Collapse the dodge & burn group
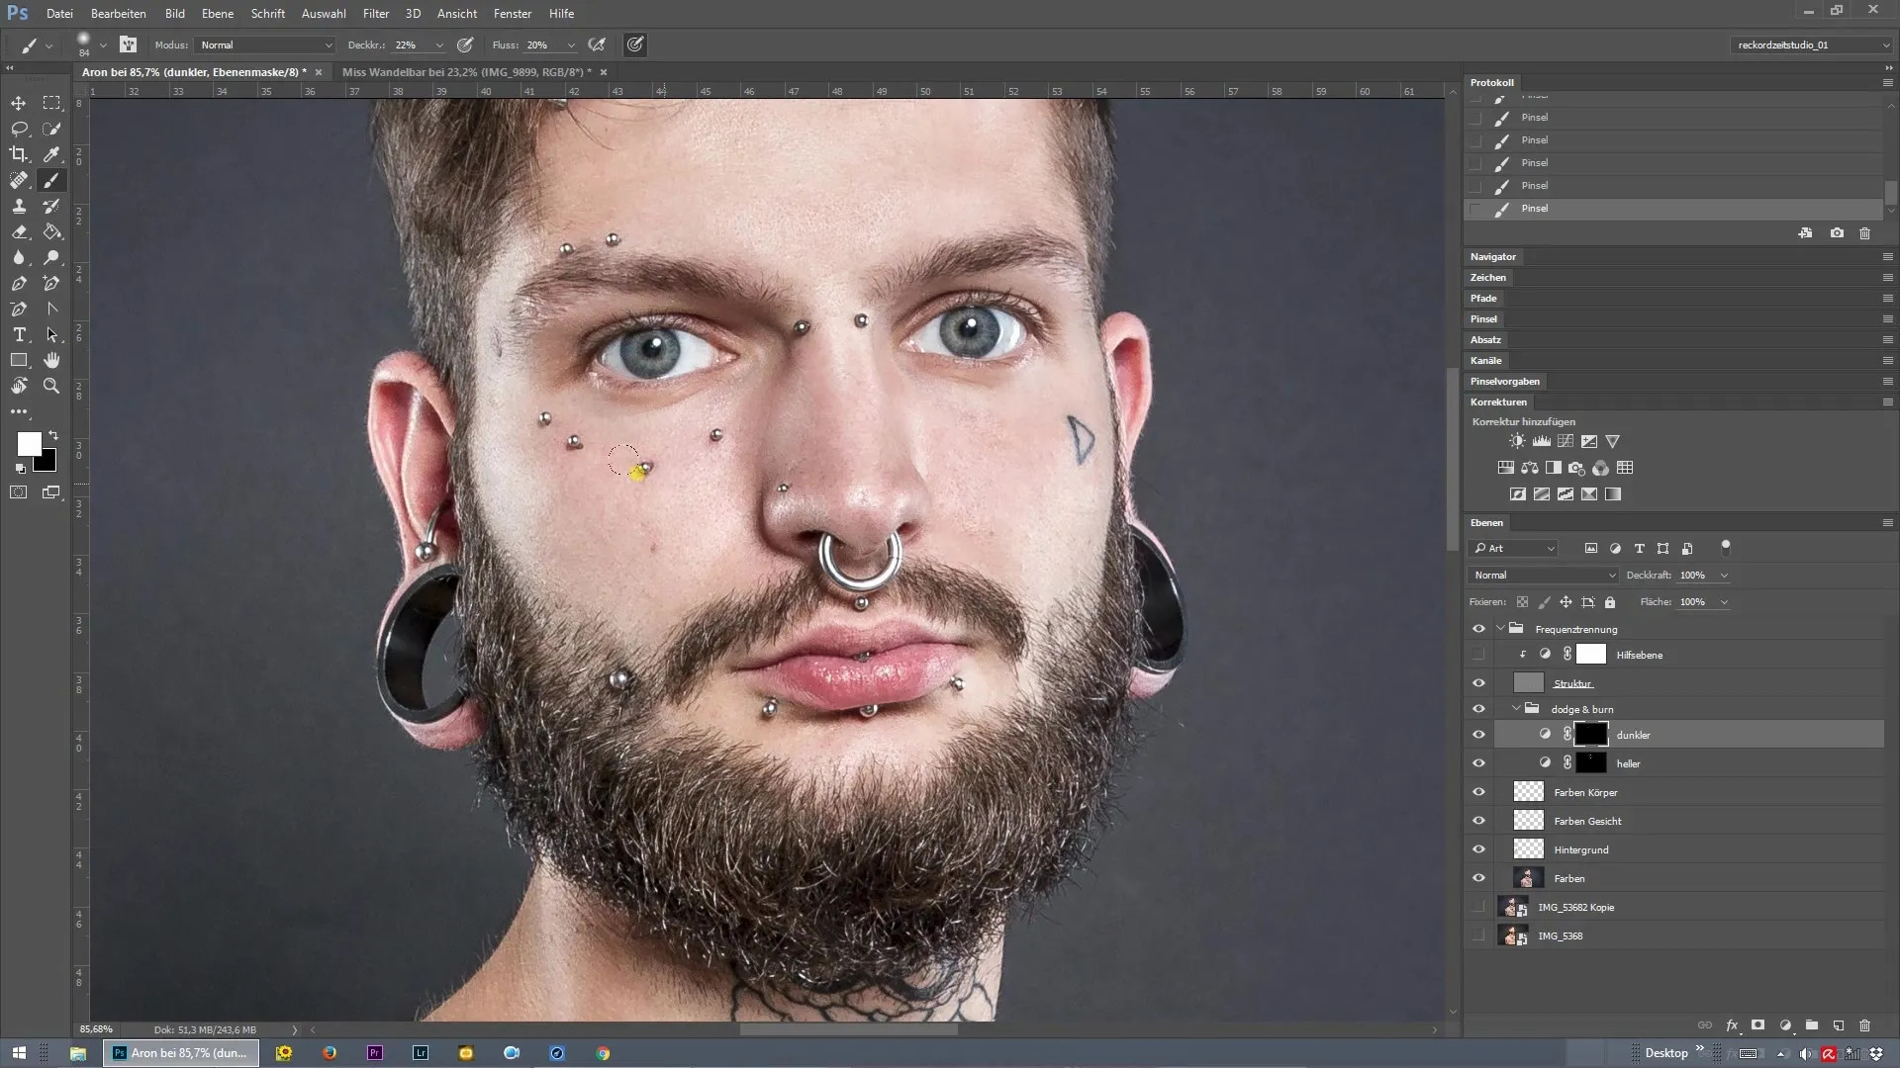Viewport: 1900px width, 1068px height. [x=1516, y=709]
